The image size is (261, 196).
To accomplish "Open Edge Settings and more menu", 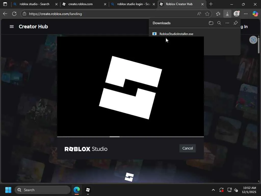I will (x=246, y=14).
